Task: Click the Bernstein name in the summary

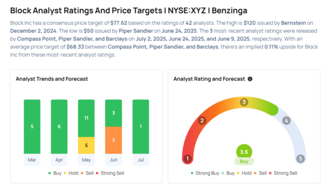Action: pyautogui.click(x=265, y=23)
